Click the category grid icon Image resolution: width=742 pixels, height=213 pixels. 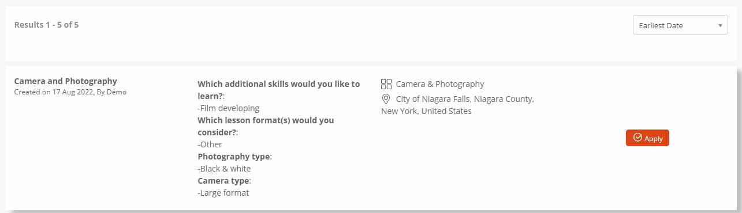pyautogui.click(x=386, y=84)
